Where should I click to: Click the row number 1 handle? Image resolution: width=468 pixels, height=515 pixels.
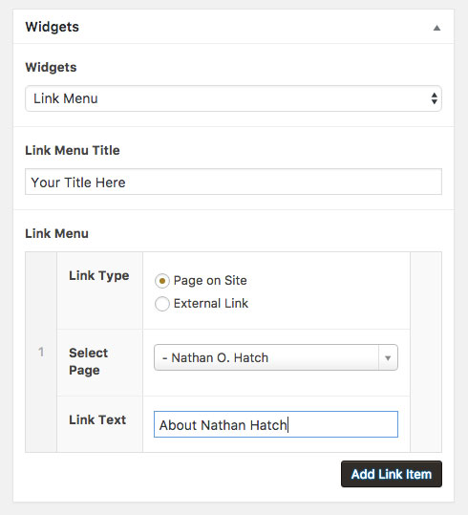(x=41, y=352)
